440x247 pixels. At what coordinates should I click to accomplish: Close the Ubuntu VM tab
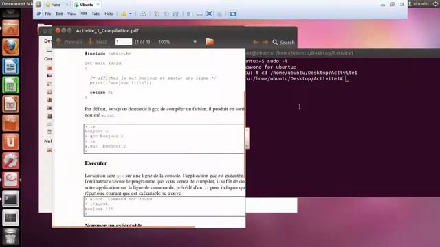pyautogui.click(x=98, y=5)
